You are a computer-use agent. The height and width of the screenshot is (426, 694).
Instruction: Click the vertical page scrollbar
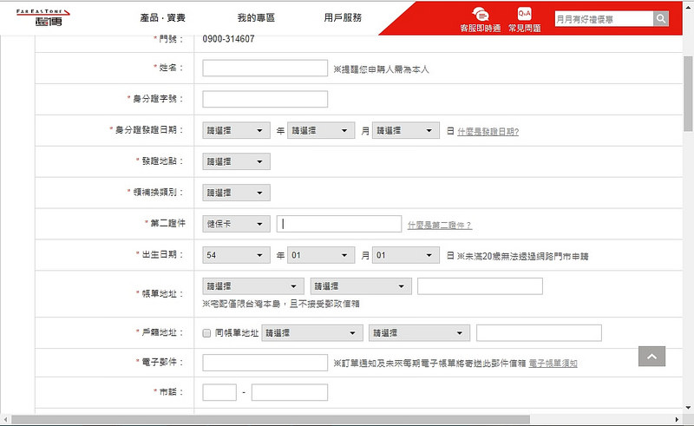pyautogui.click(x=688, y=217)
